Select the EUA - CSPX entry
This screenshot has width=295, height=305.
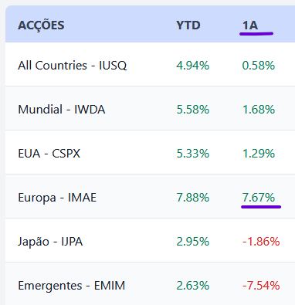[49, 154]
